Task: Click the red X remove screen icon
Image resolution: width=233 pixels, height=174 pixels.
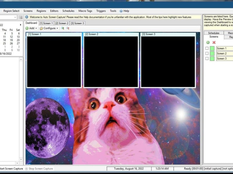Action: point(214,42)
